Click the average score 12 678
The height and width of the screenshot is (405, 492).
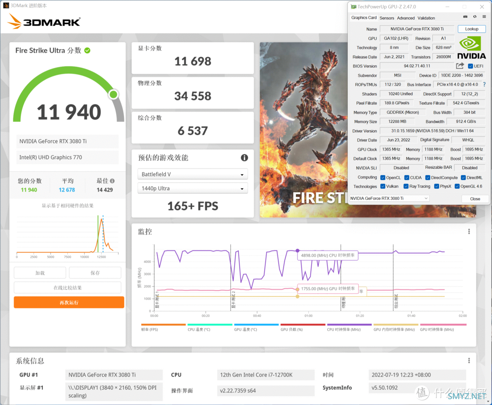(67, 190)
